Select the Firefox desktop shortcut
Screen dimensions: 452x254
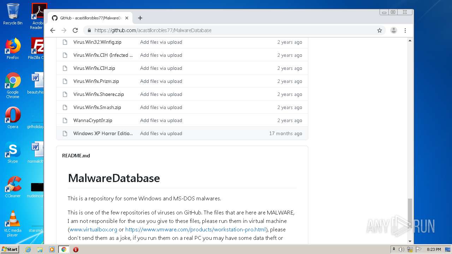point(13,49)
